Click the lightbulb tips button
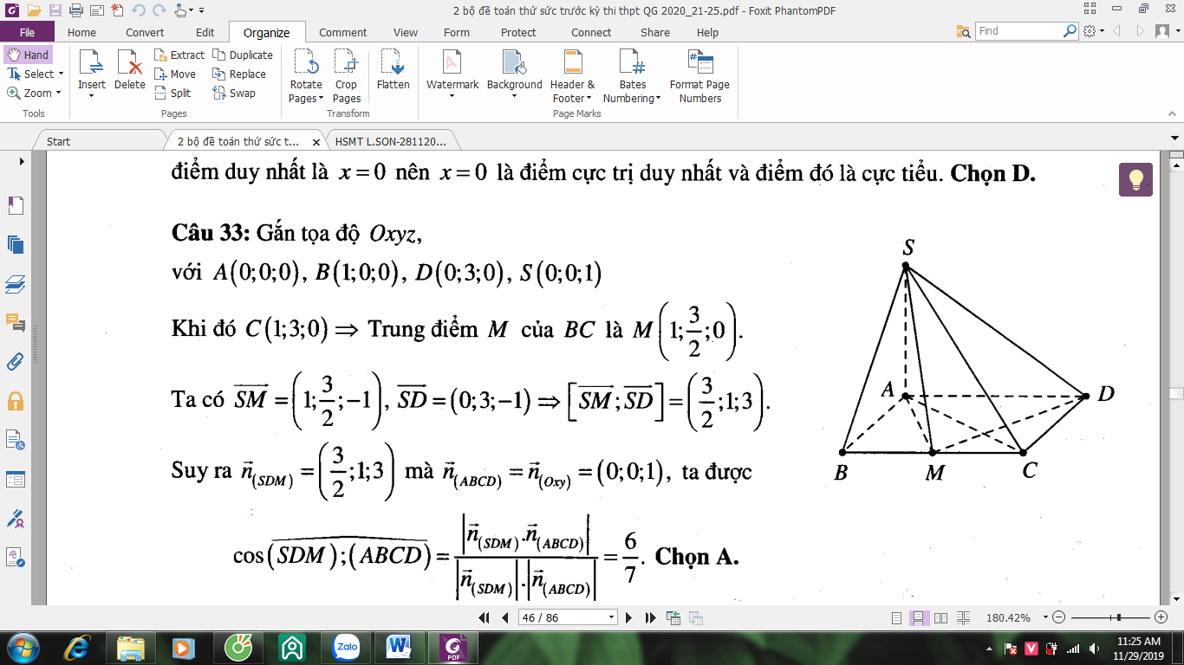This screenshot has height=665, width=1184. [1136, 179]
